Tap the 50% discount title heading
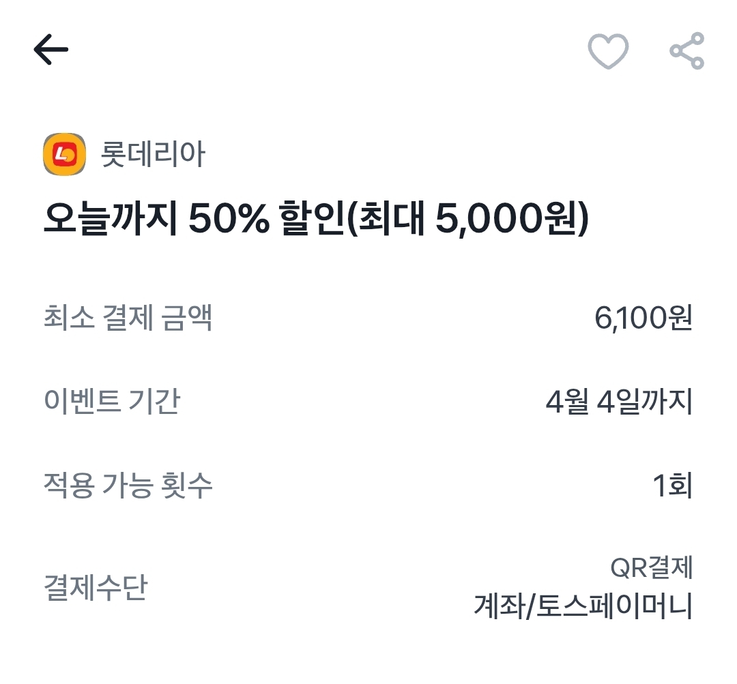This screenshot has height=684, width=737. pyautogui.click(x=315, y=220)
